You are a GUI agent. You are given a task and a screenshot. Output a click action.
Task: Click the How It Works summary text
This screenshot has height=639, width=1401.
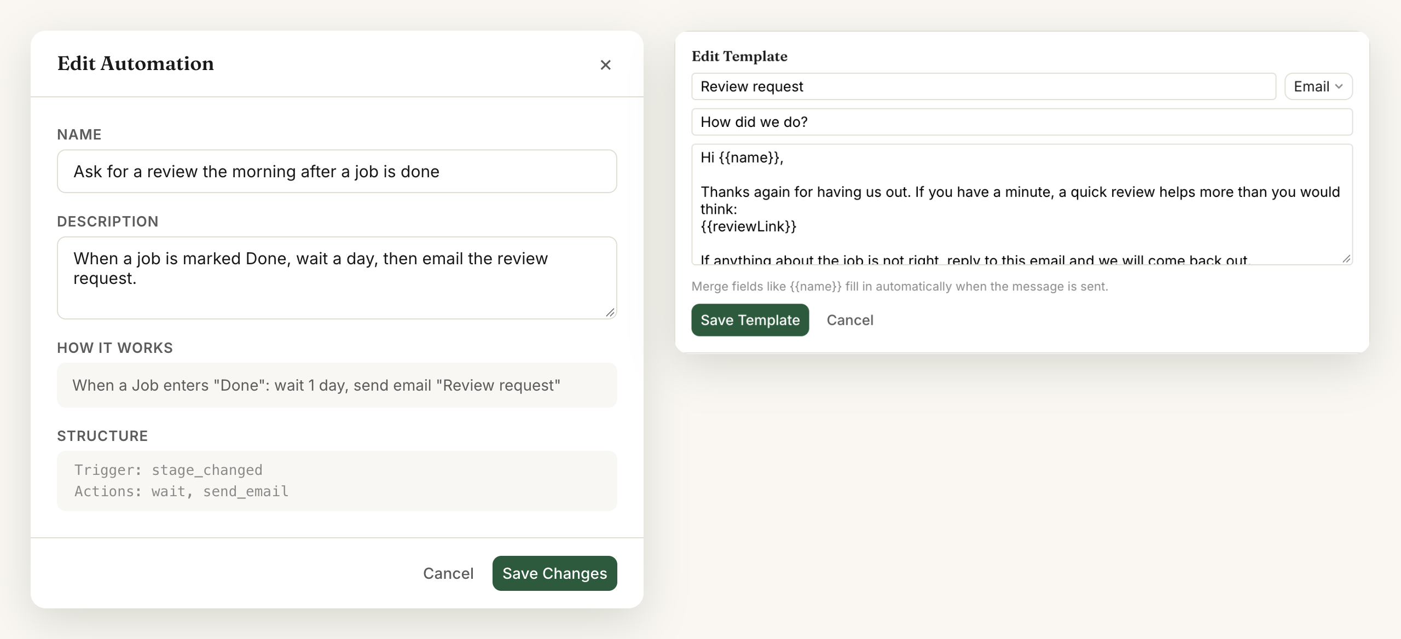tap(316, 385)
